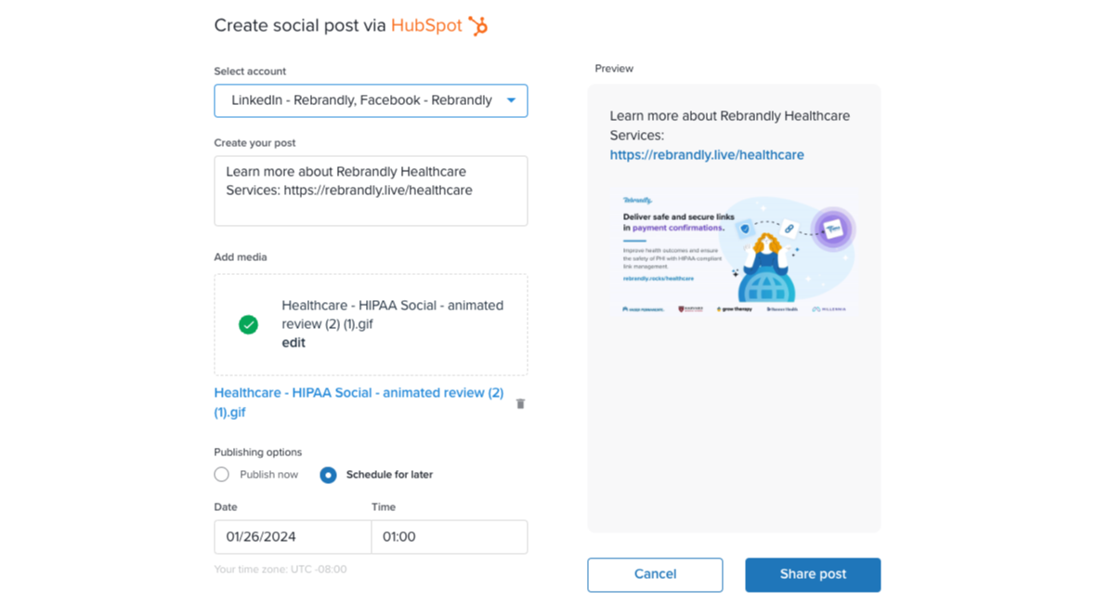1096x616 pixels.
Task: Click the Rebrandly logo in the preview image
Action: pyautogui.click(x=637, y=200)
